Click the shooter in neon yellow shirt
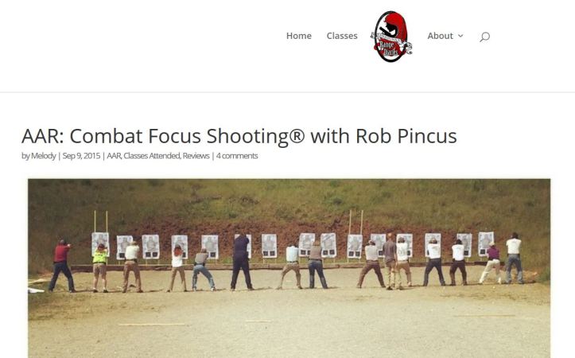The height and width of the screenshot is (358, 575). 99,268
